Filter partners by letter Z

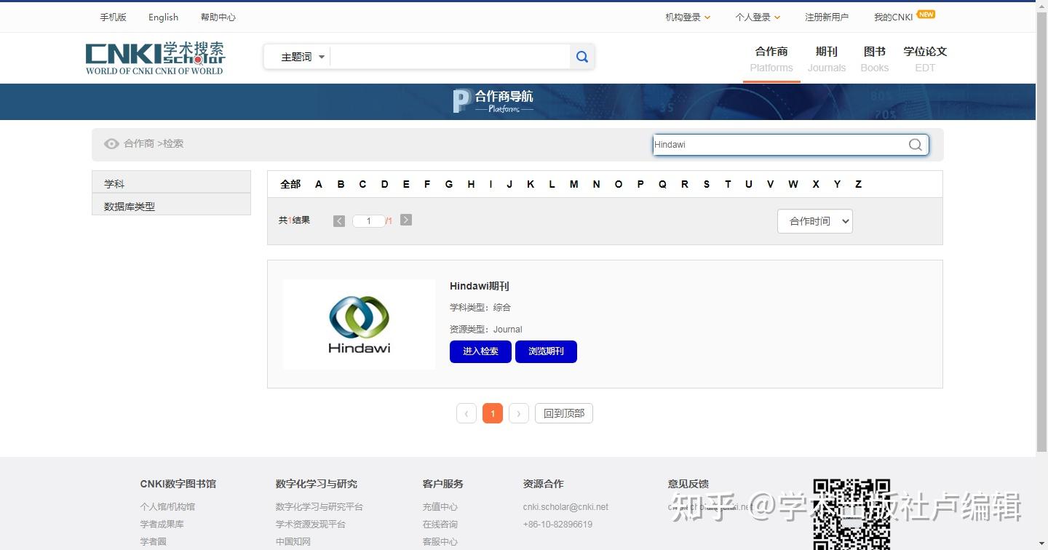(858, 184)
